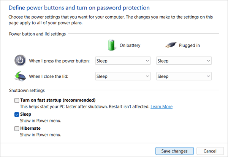Click 'When I close the lid' label
This screenshot has width=228, height=157.
click(49, 76)
